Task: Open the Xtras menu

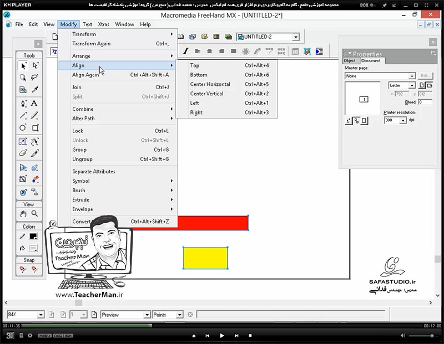Action: (x=103, y=24)
